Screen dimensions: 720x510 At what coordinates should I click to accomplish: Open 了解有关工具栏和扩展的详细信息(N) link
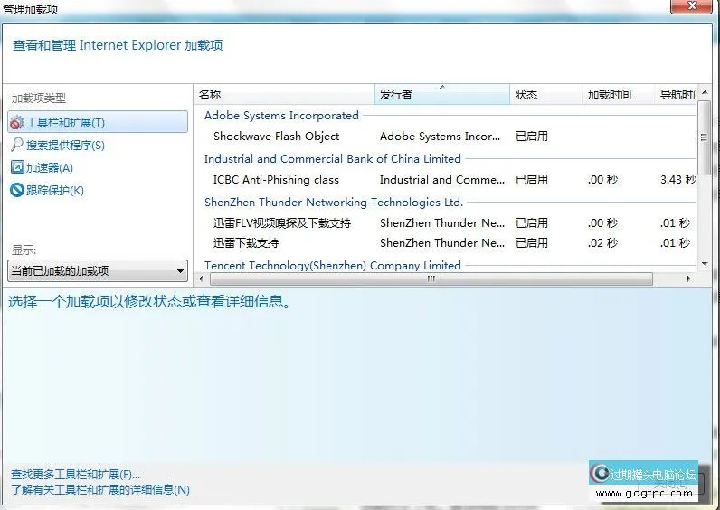100,490
